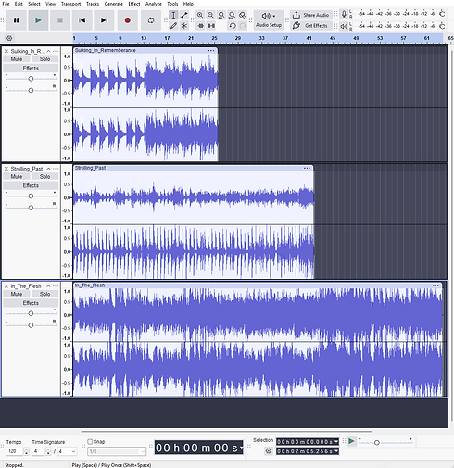Screen dimensions: 454x468
Task: Toggle the Loop playback button
Action: [151, 20]
